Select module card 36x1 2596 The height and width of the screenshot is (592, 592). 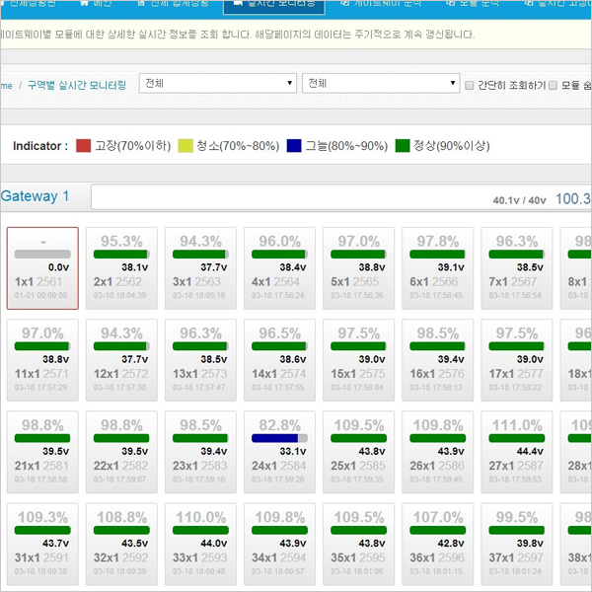437,544
